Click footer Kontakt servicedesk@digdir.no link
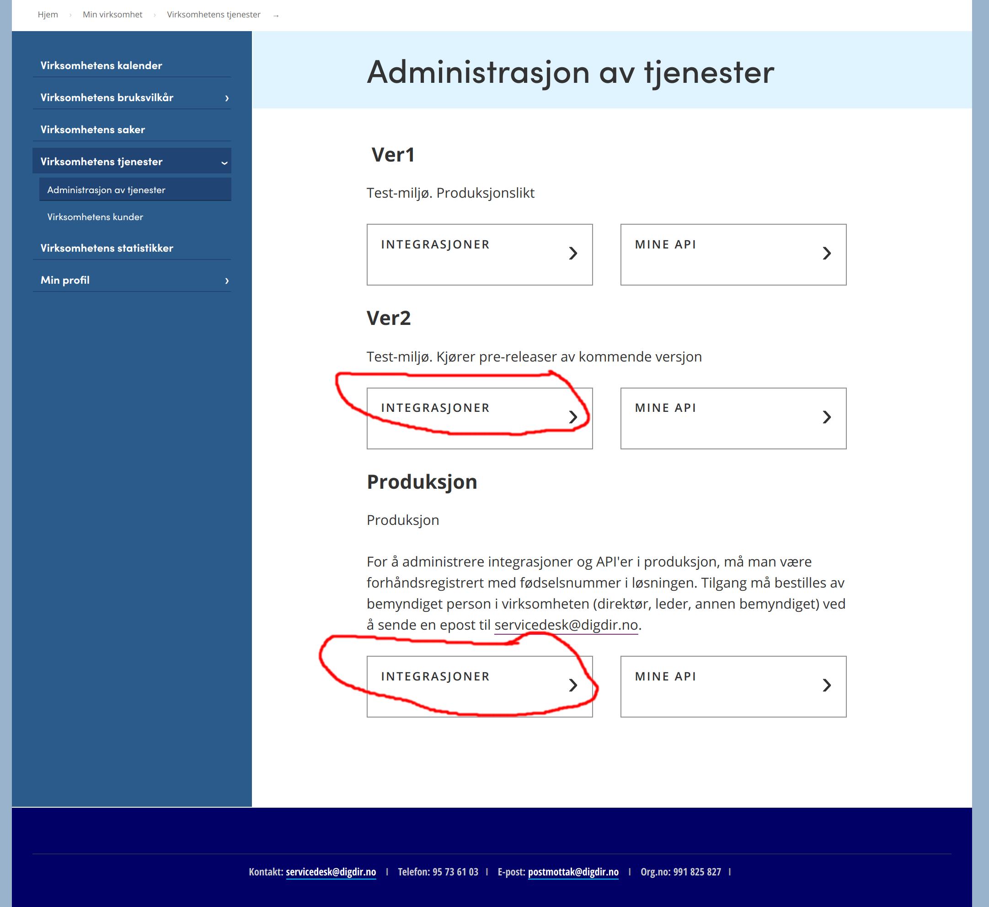This screenshot has width=989, height=907. coord(331,872)
